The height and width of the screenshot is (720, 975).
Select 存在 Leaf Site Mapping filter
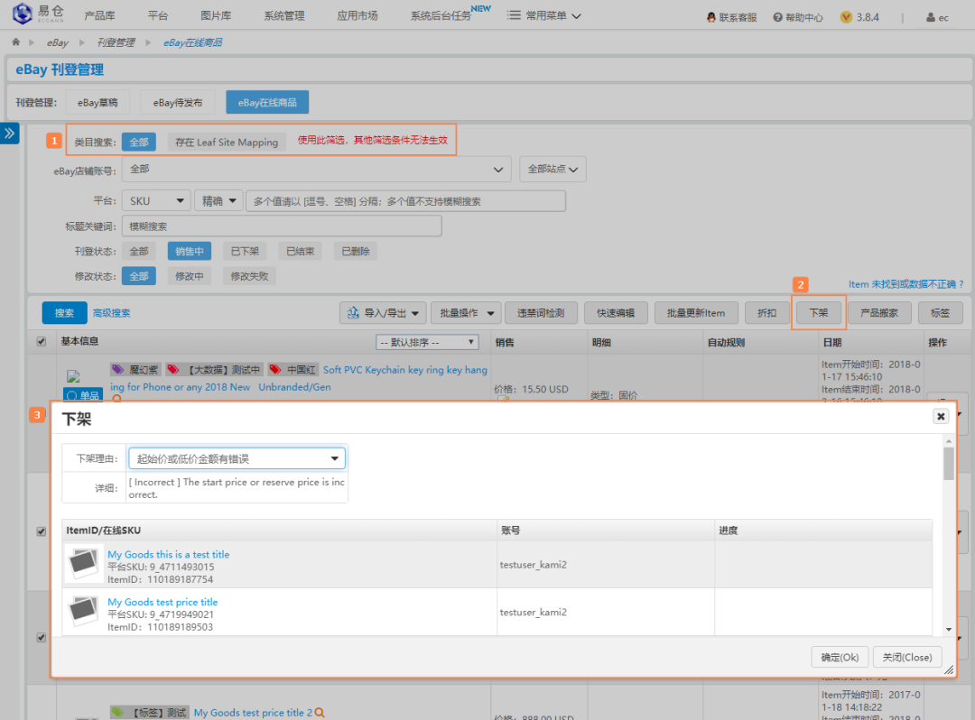click(x=227, y=143)
